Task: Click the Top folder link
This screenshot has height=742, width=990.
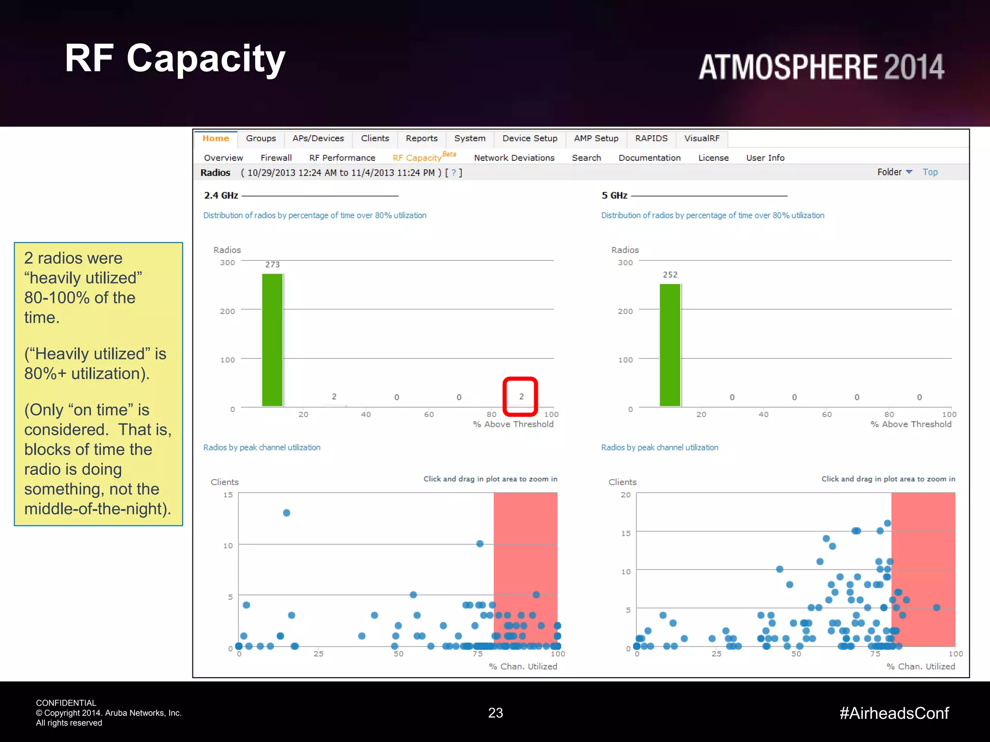Action: [x=930, y=172]
